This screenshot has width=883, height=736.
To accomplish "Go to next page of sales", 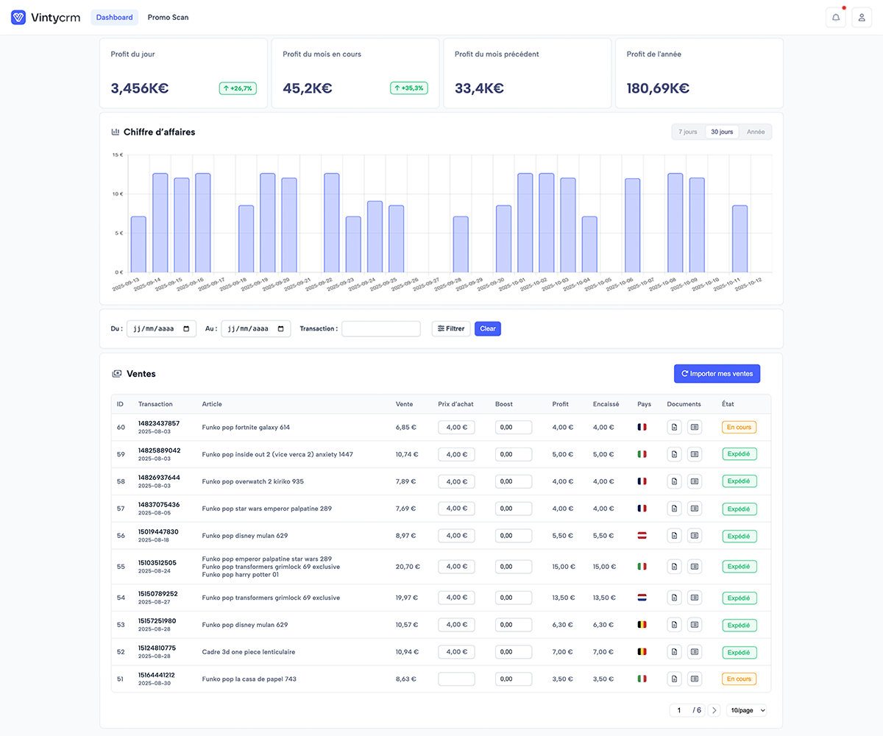I will pos(714,710).
